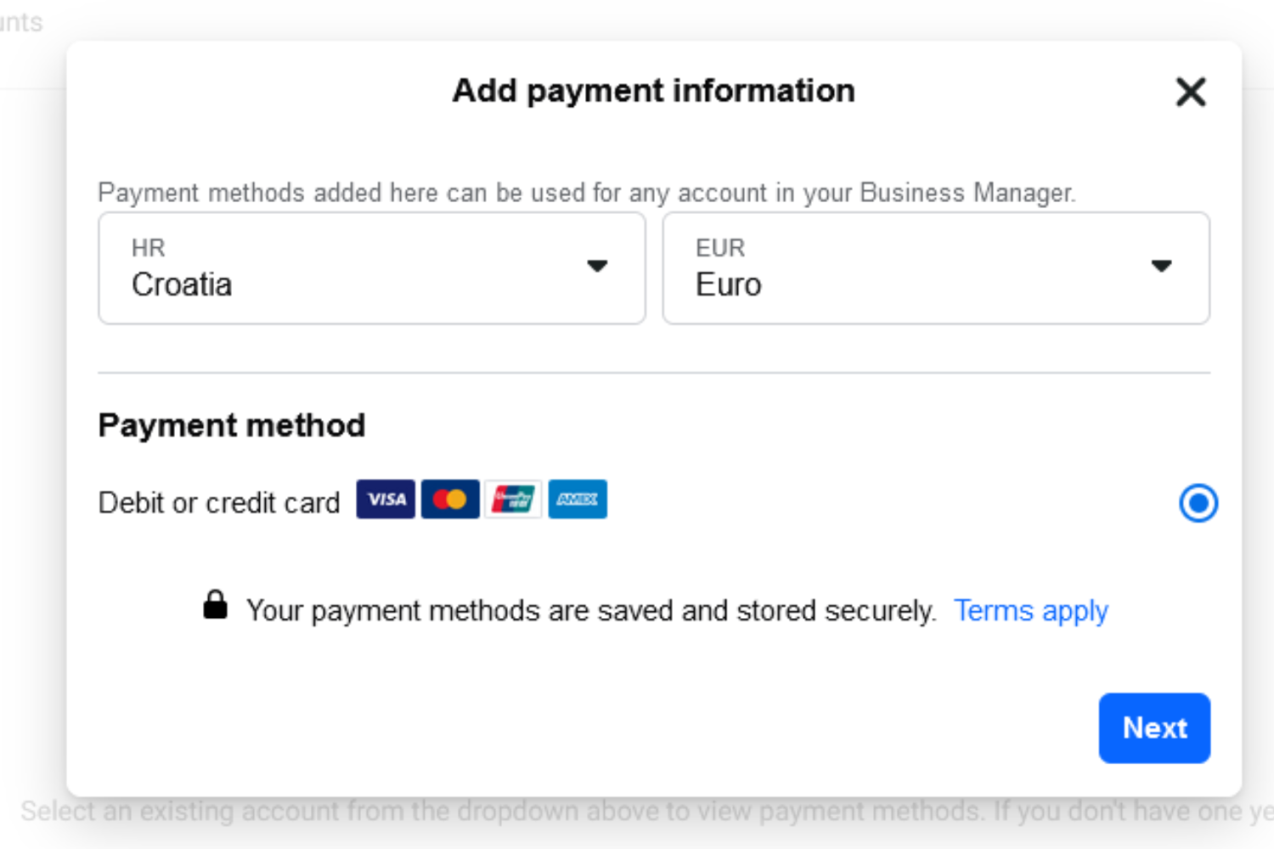Screen dimensions: 1274x849
Task: Click the Debit or credit card label
Action: [x=219, y=503]
